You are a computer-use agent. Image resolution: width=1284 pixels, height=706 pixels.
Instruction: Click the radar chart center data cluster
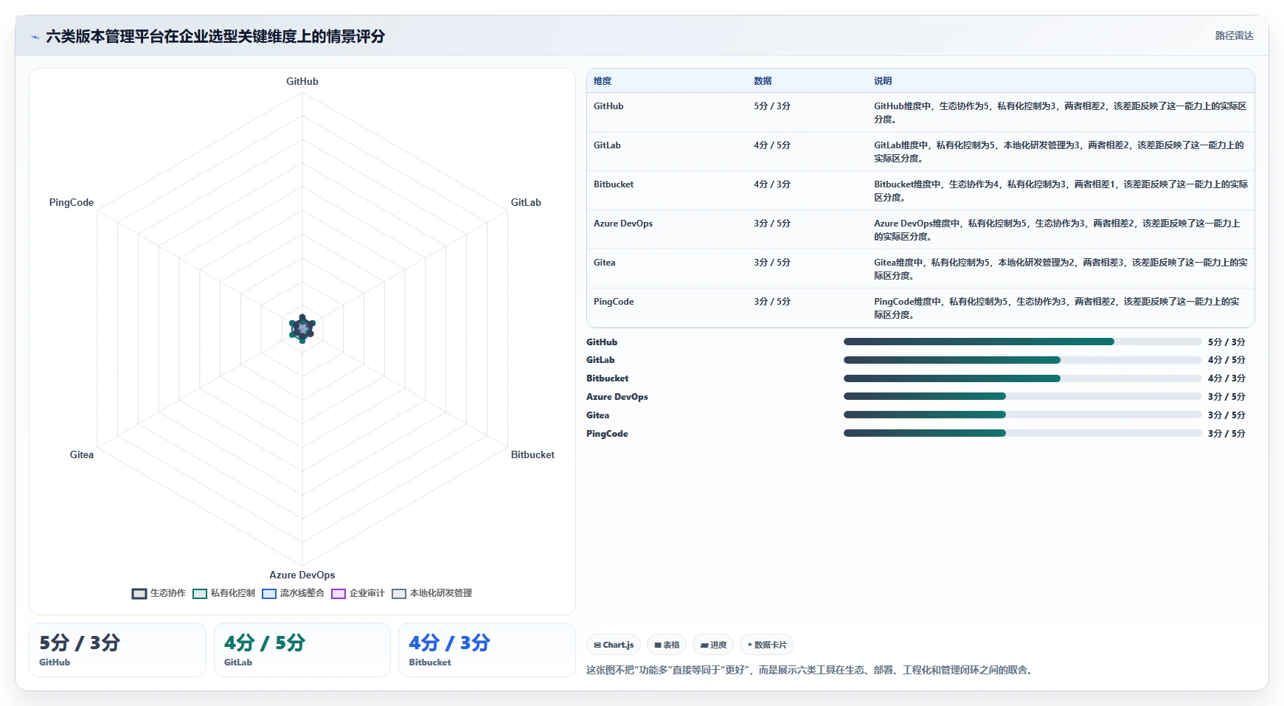302,329
